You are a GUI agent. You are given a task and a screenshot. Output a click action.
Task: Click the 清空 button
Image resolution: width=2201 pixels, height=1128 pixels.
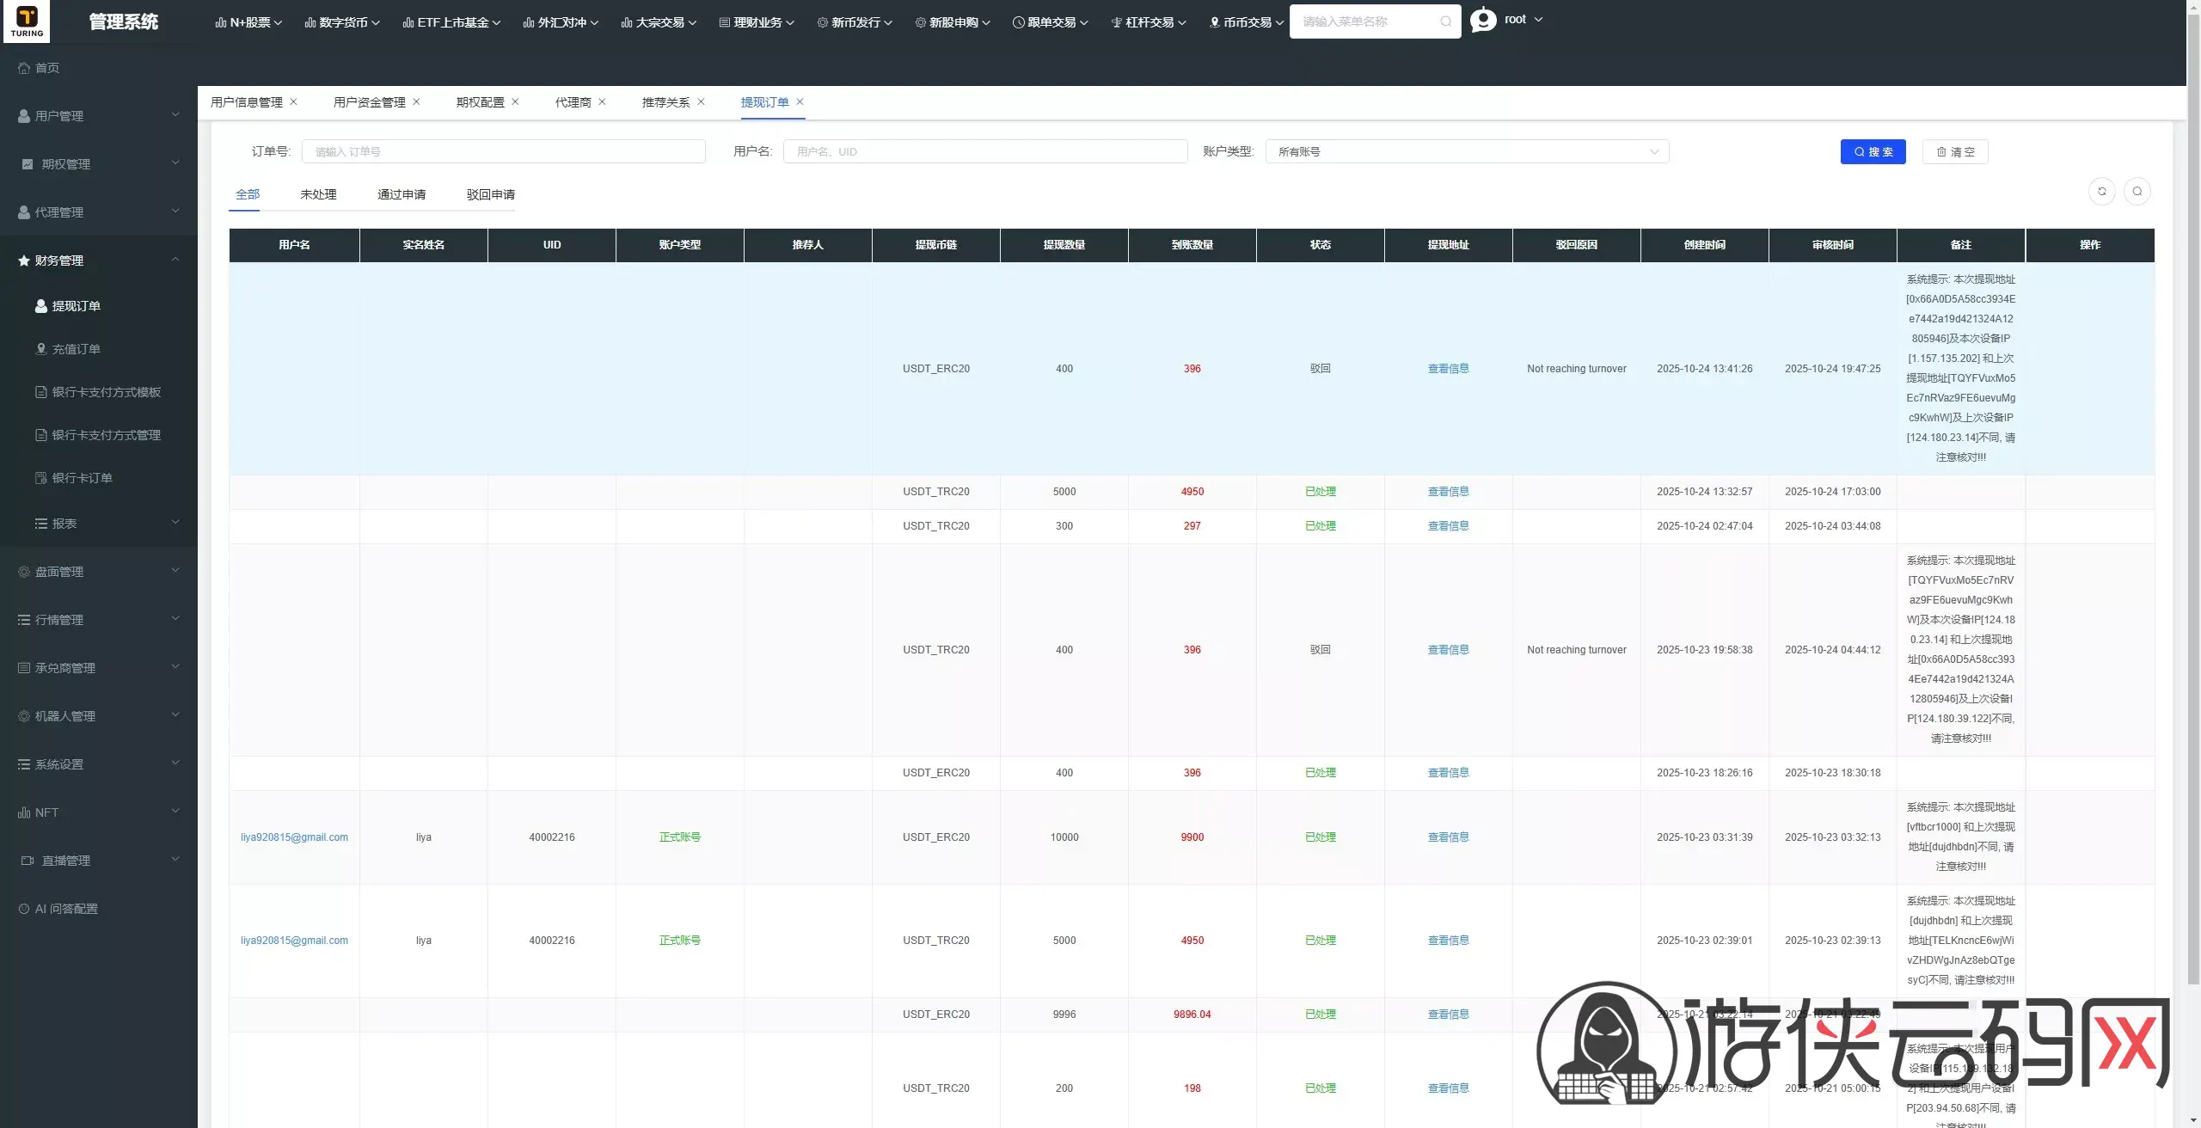click(x=1955, y=151)
